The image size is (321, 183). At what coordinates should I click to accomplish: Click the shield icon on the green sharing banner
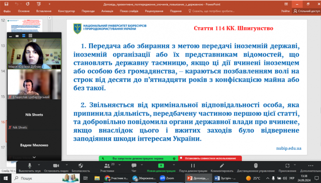[x=174, y=158]
